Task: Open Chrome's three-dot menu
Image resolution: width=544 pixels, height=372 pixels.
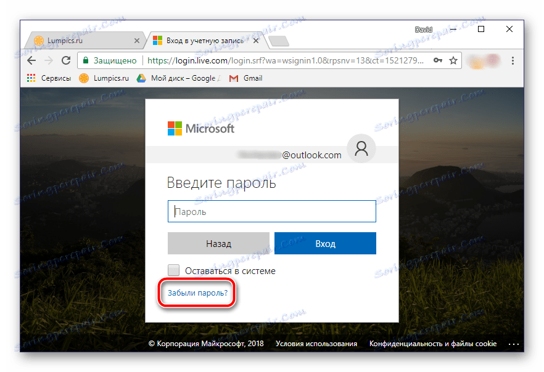Action: [513, 60]
